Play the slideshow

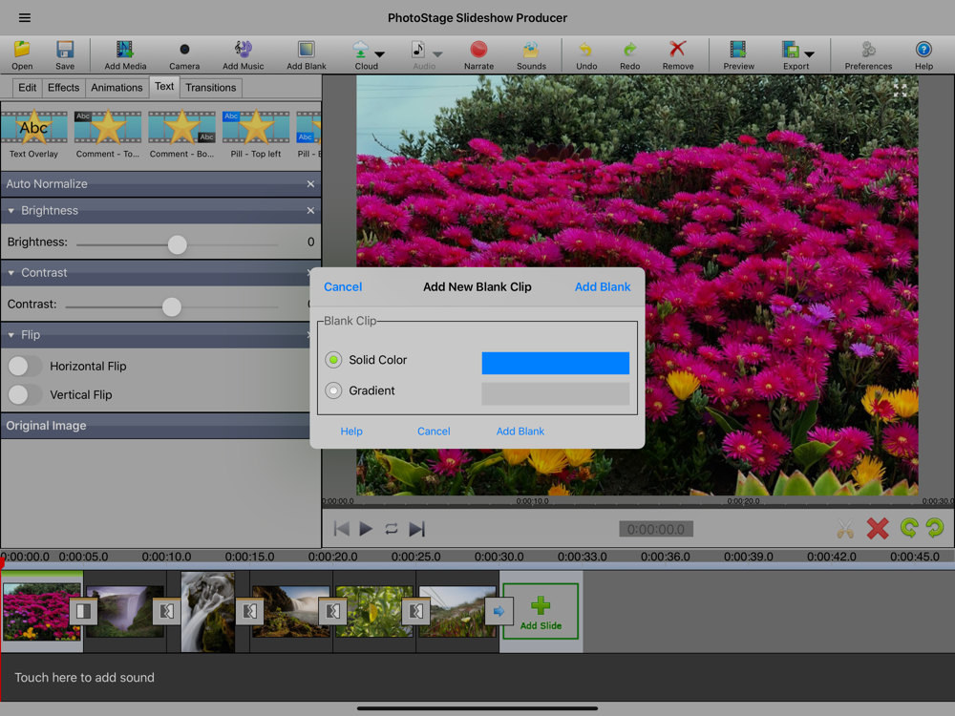tap(366, 529)
